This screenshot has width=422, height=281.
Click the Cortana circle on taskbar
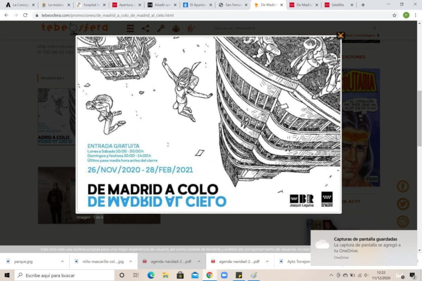click(x=122, y=275)
